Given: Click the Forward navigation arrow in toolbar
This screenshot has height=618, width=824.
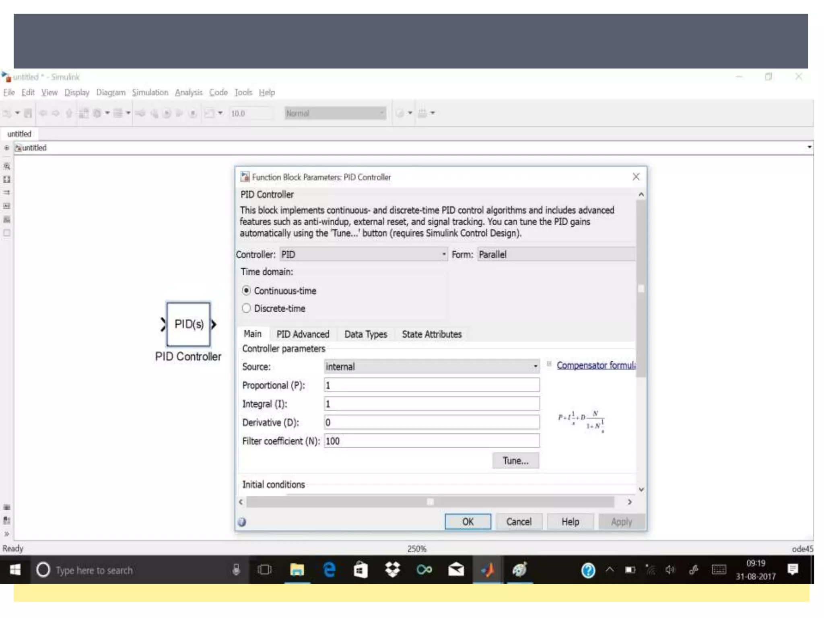Looking at the screenshot, I should click(56, 113).
